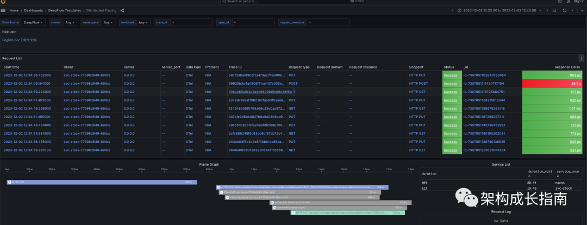This screenshot has width=587, height=225.
Task: Open the English doc link
Action: (x=11, y=40)
